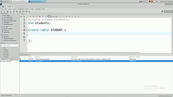Save snippet star icon in query toolbar
Image resolution: width=173 pixels, height=97 pixels.
pyautogui.click(x=66, y=16)
